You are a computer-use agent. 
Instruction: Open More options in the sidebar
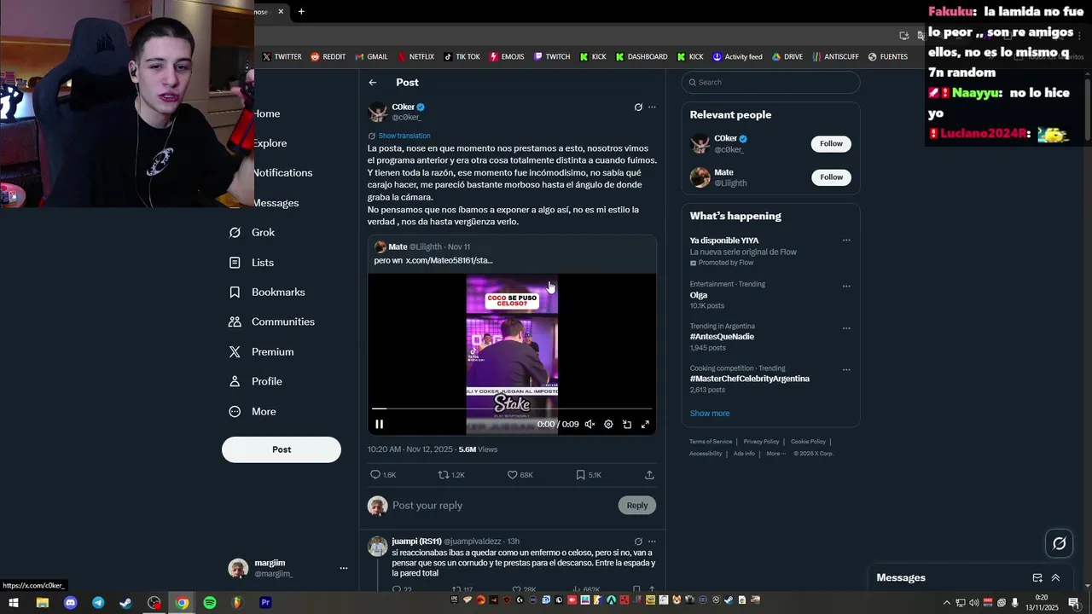pyautogui.click(x=253, y=412)
